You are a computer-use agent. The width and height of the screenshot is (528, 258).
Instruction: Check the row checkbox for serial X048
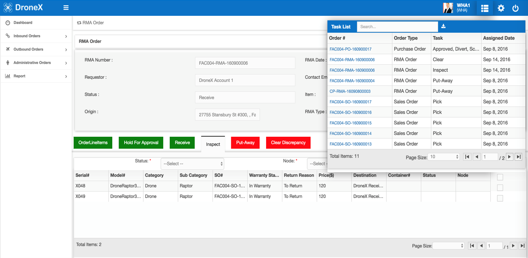click(500, 187)
